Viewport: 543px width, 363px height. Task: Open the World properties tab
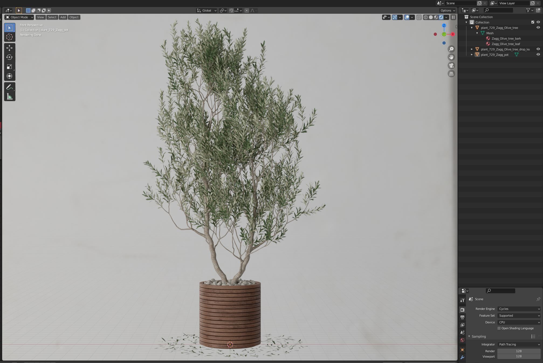(x=462, y=340)
